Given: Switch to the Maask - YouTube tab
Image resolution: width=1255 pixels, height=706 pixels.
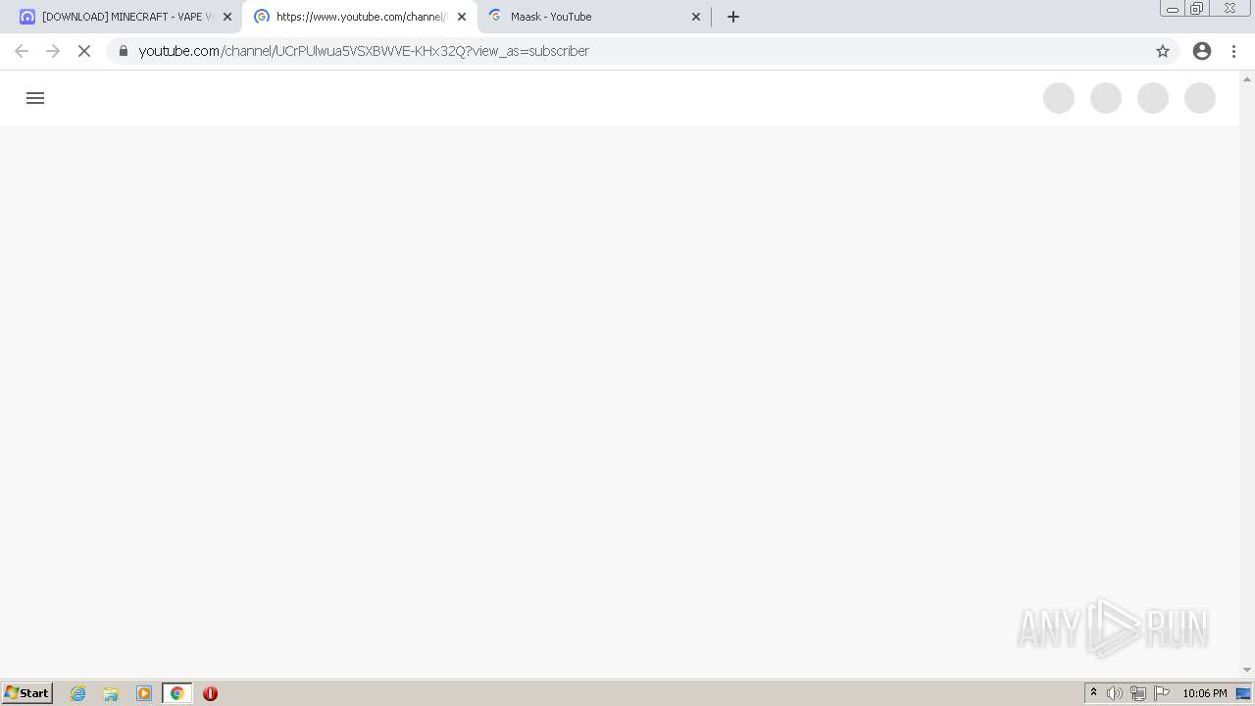Looking at the screenshot, I should tap(595, 17).
